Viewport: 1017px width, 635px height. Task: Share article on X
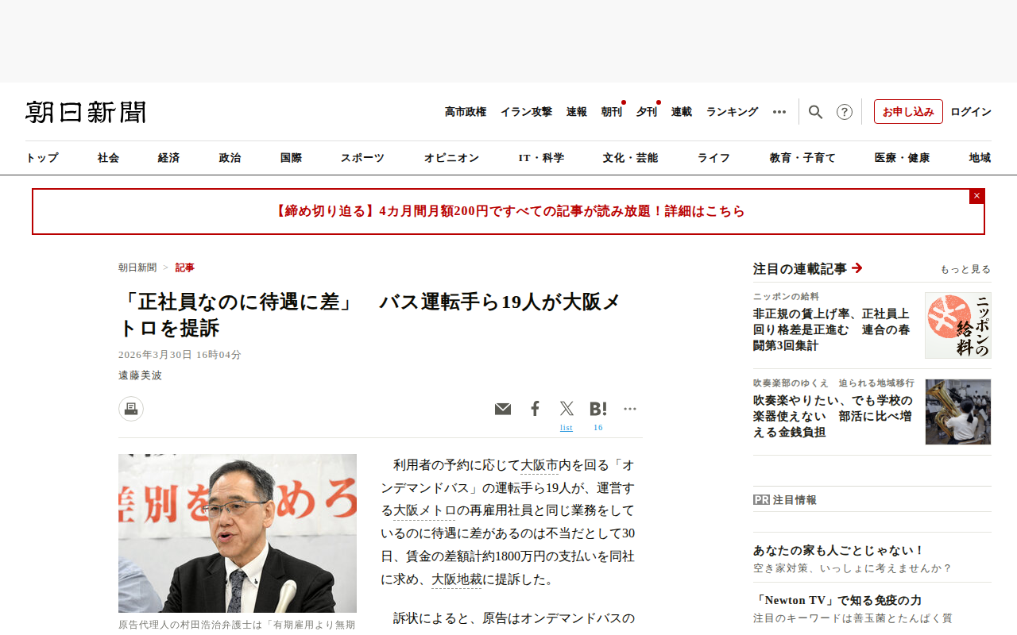[567, 409]
